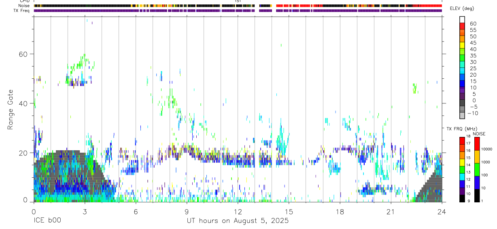This screenshot has height=229, width=497.
Task: Pick the black bottom segment of TX FRQ bar
Action: [462, 197]
